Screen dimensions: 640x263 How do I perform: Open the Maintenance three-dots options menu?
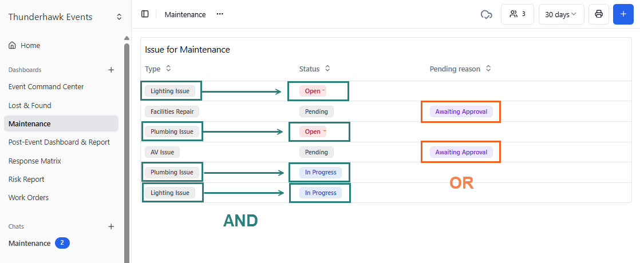coord(220,14)
